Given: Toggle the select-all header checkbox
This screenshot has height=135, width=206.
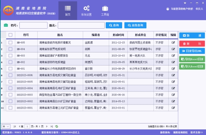Looking at the screenshot, I should [10, 35].
